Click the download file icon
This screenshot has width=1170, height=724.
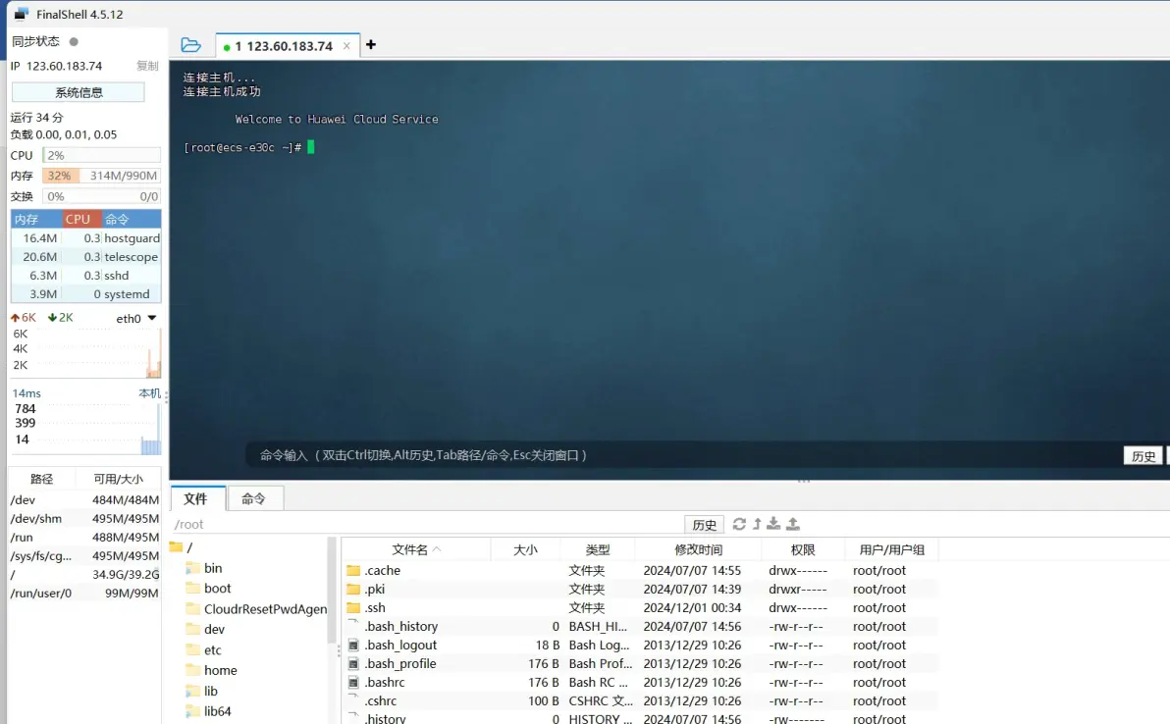point(773,524)
